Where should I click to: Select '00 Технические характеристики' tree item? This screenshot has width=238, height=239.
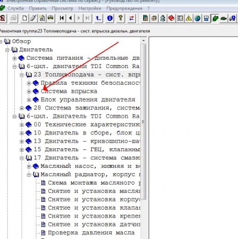(87, 125)
